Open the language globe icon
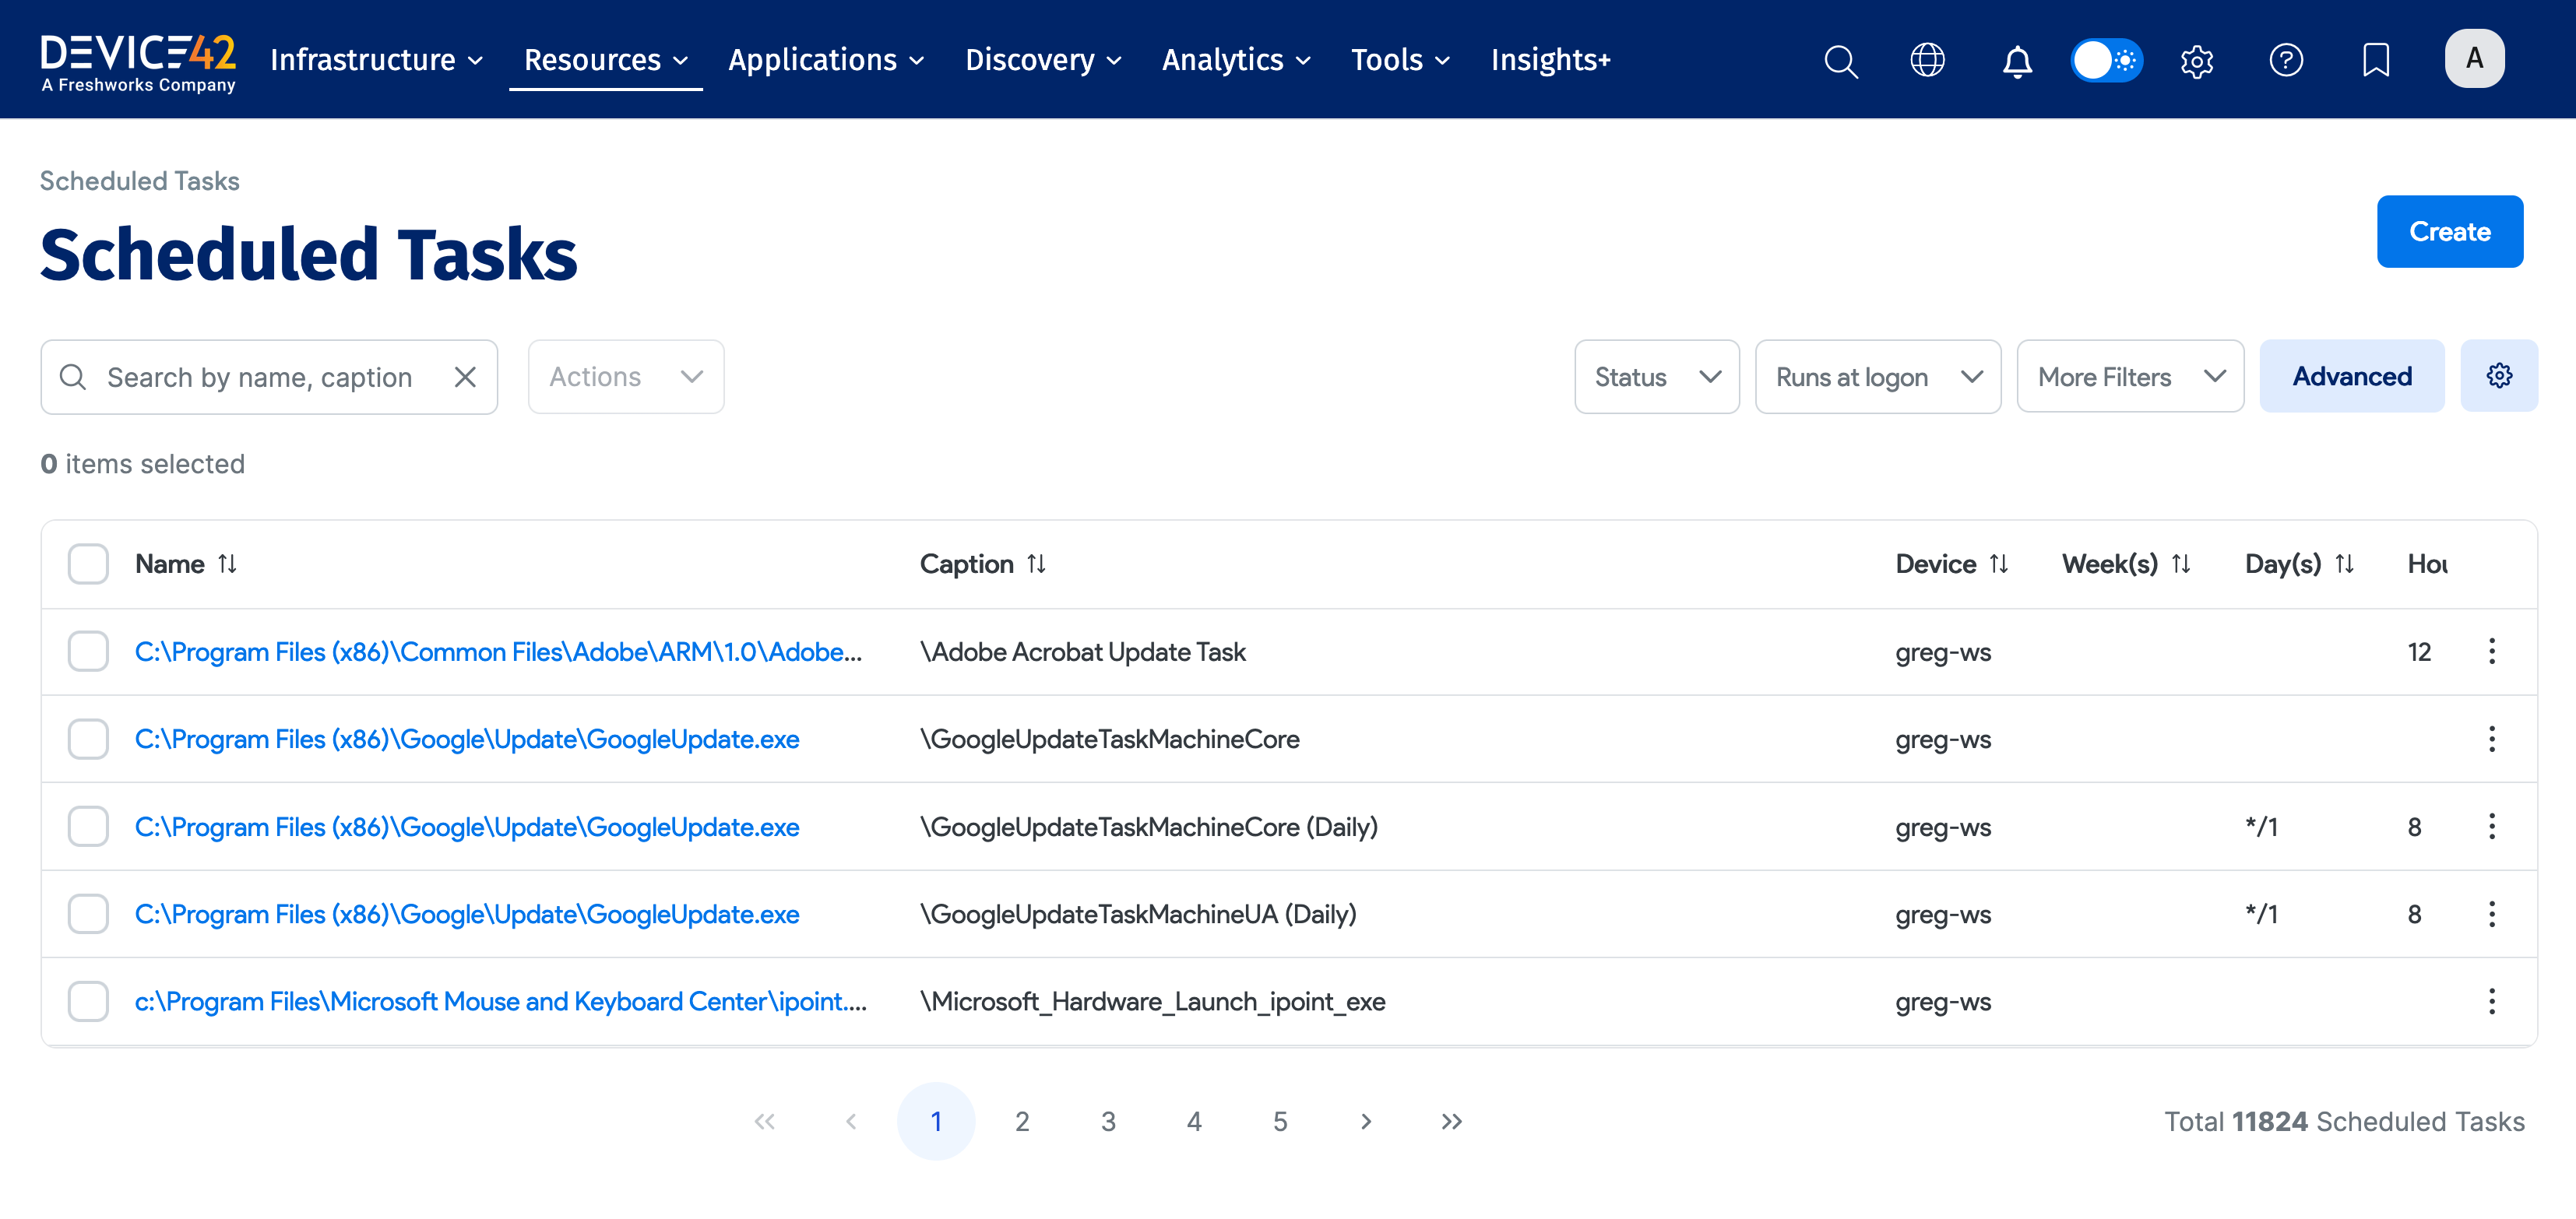 coord(1928,60)
